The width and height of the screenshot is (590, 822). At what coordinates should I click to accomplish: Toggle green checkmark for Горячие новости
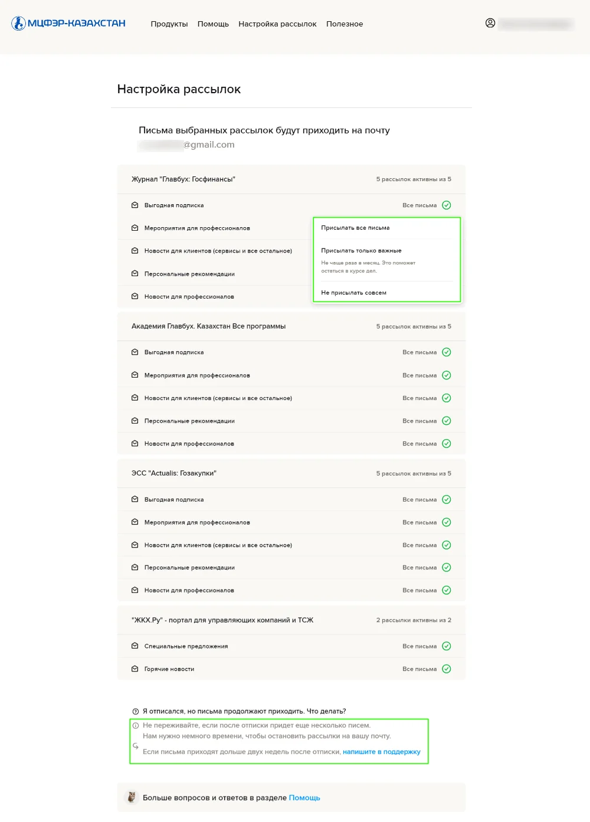447,669
